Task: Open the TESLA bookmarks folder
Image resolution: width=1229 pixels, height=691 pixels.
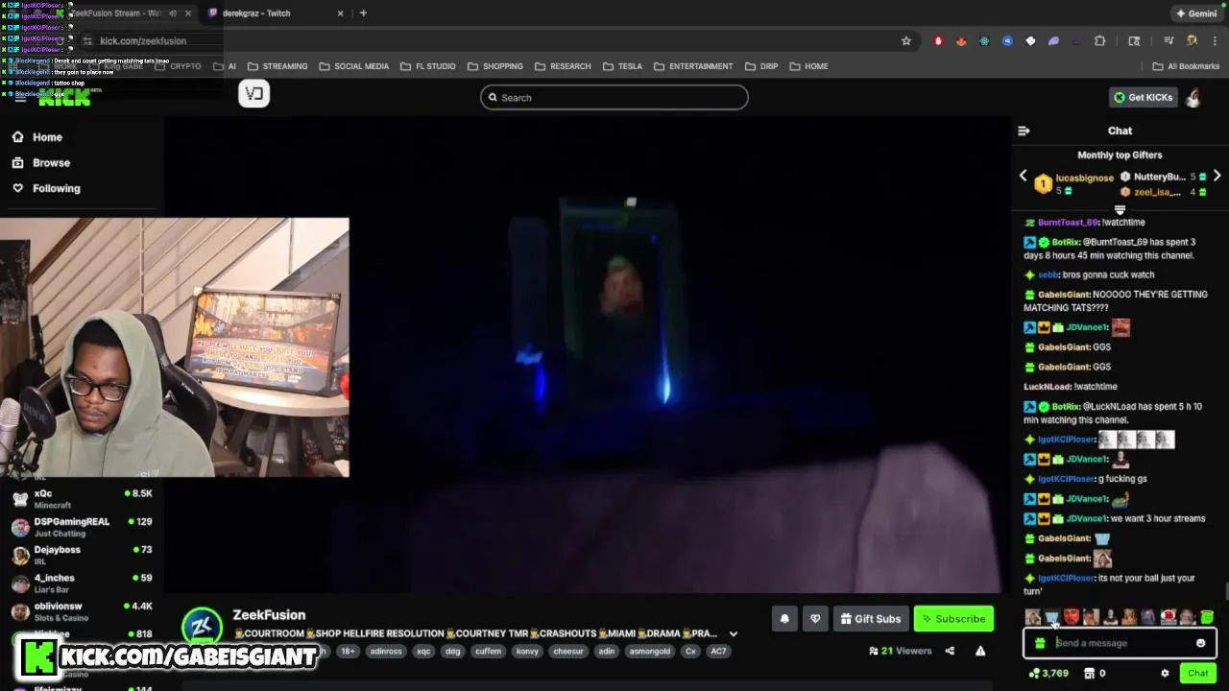Action: point(622,66)
